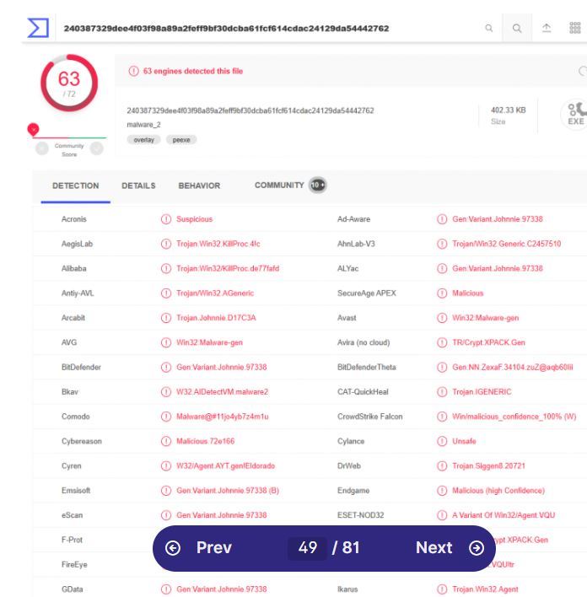The width and height of the screenshot is (587, 597).
Task: Click the red community score marker
Action: click(33, 130)
